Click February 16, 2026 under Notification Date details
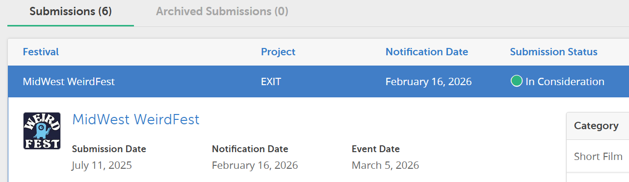This screenshot has width=629, height=182. click(255, 165)
